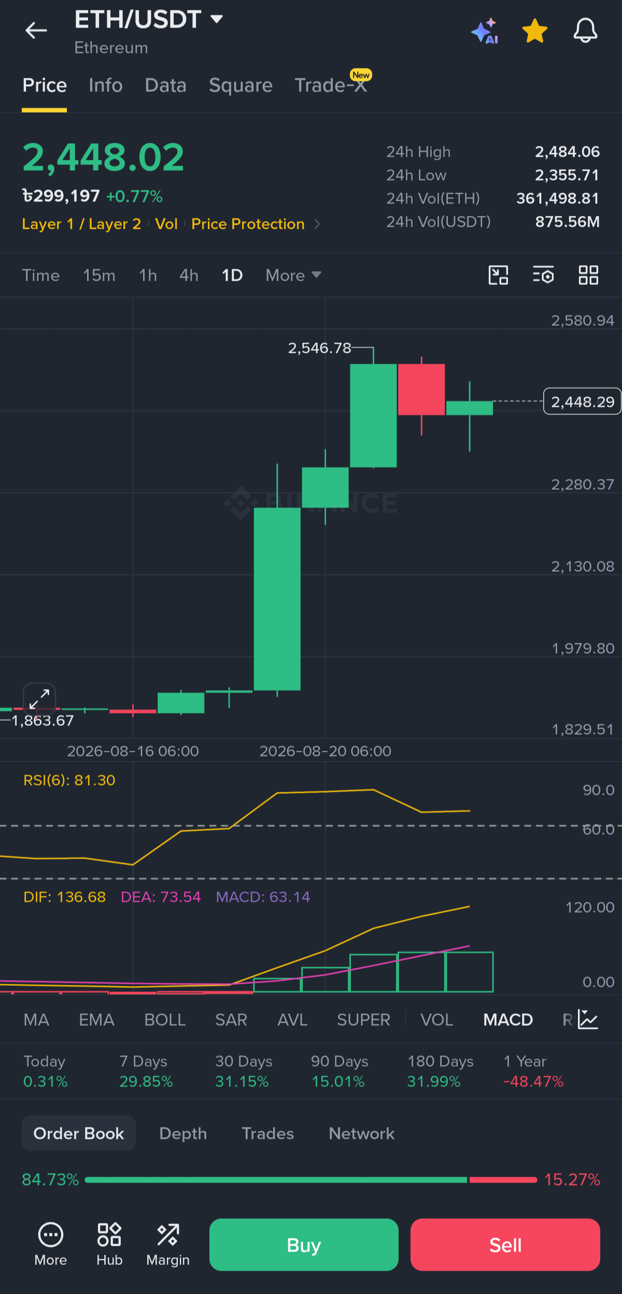This screenshot has width=622, height=1294.
Task: Open the Data tab
Action: (166, 85)
